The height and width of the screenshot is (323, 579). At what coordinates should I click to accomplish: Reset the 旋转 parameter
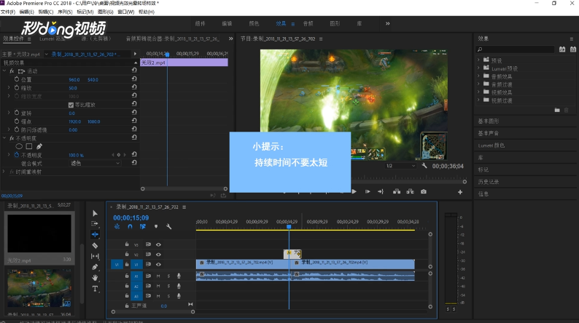point(134,113)
